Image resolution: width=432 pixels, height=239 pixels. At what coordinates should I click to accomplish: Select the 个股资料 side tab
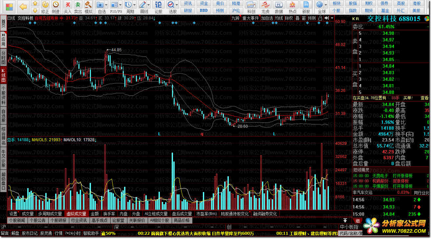[3, 95]
